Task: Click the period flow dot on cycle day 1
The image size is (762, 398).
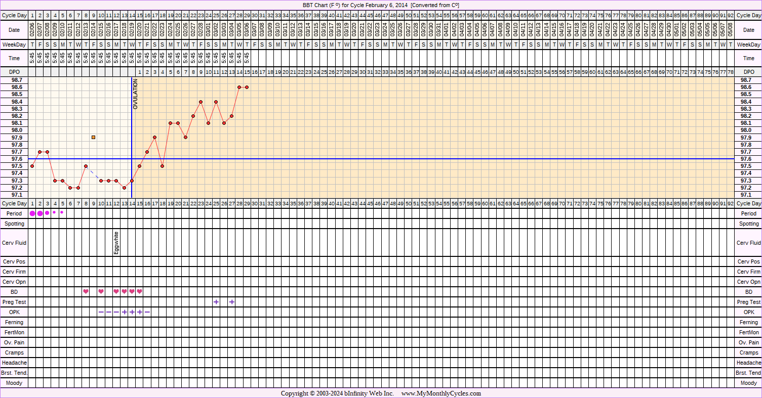Action: pyautogui.click(x=32, y=213)
